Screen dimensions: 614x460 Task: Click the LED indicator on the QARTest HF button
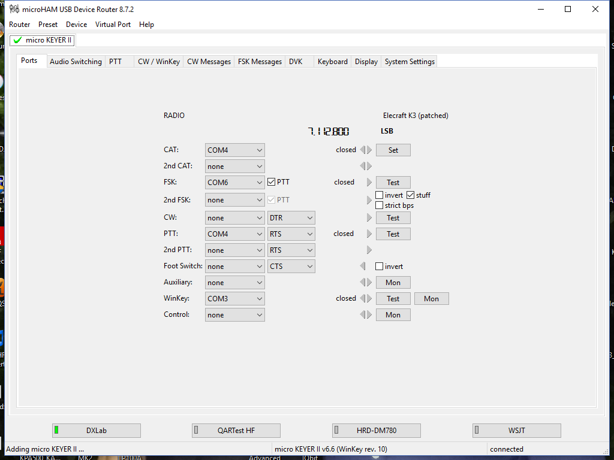(197, 430)
